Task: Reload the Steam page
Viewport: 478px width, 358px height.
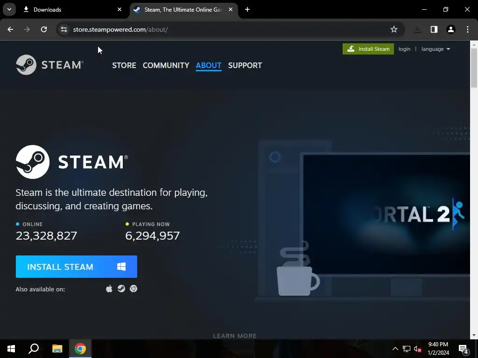Action: point(44,29)
